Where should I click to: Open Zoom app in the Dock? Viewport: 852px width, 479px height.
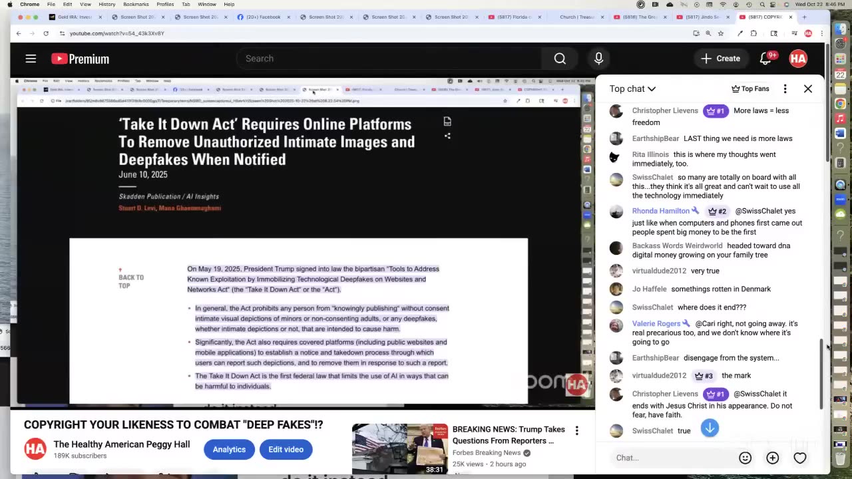(x=841, y=200)
